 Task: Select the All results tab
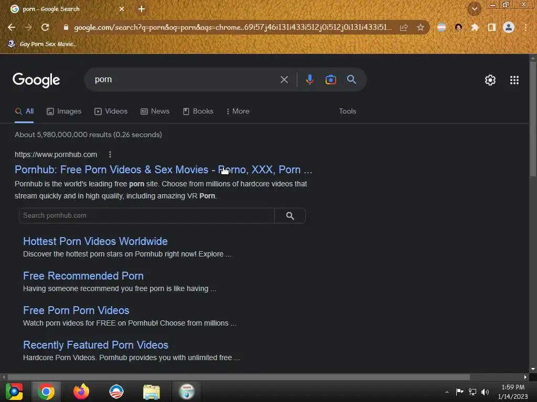(24, 111)
